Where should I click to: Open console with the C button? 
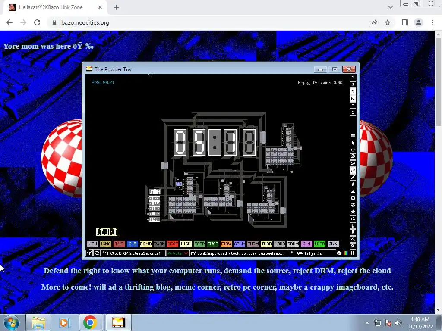coord(353,112)
